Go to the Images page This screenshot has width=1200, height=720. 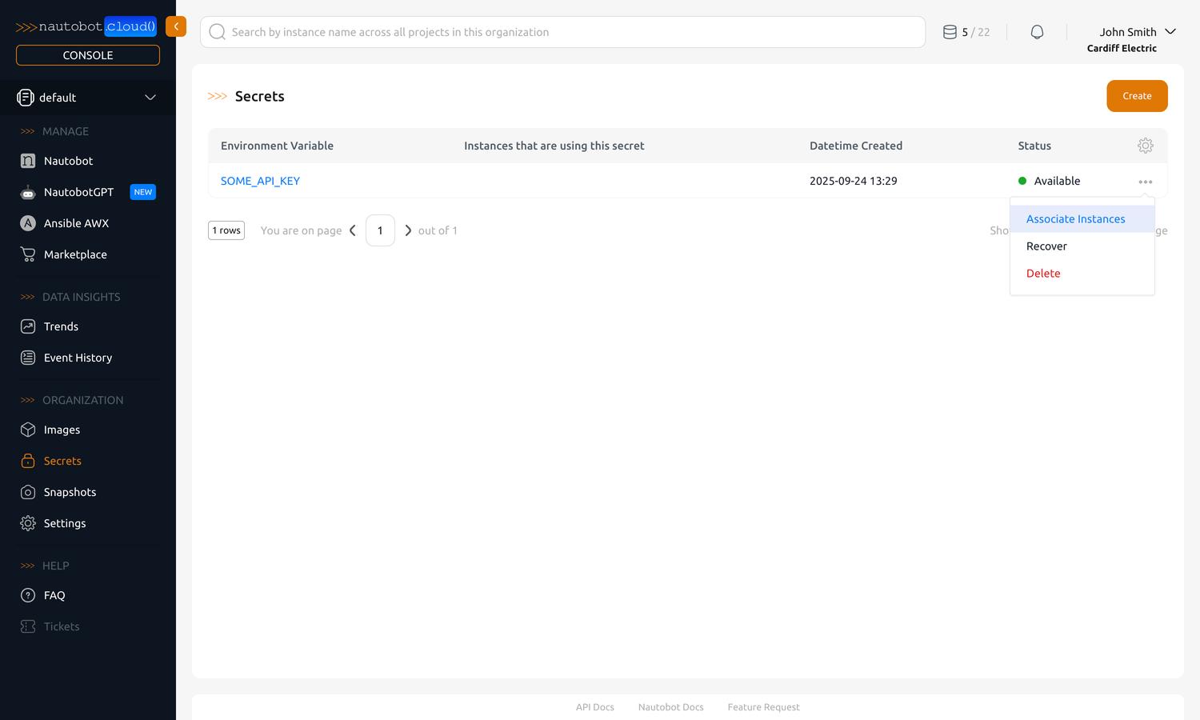(62, 430)
